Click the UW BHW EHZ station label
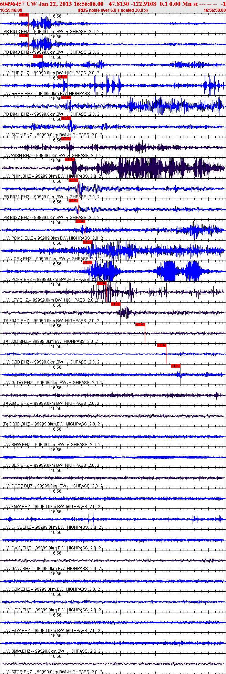The image size is (226, 674). point(17,445)
